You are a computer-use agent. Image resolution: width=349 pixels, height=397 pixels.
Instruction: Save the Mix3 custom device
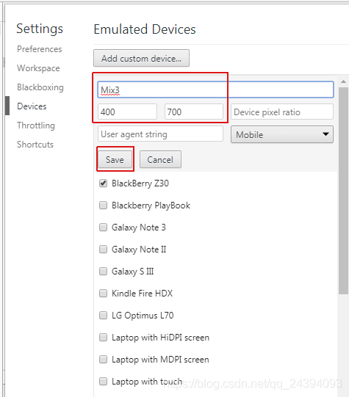coord(115,159)
